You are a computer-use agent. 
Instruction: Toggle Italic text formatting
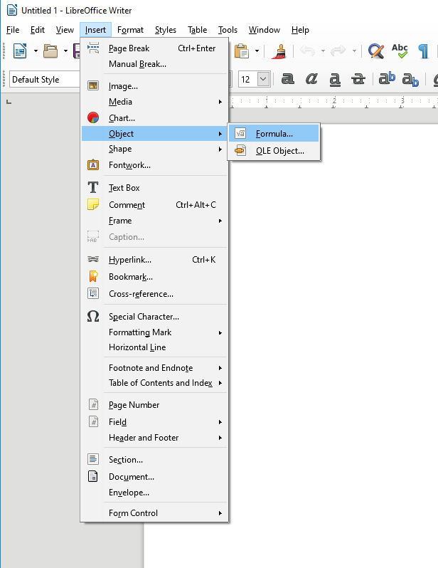[x=311, y=78]
